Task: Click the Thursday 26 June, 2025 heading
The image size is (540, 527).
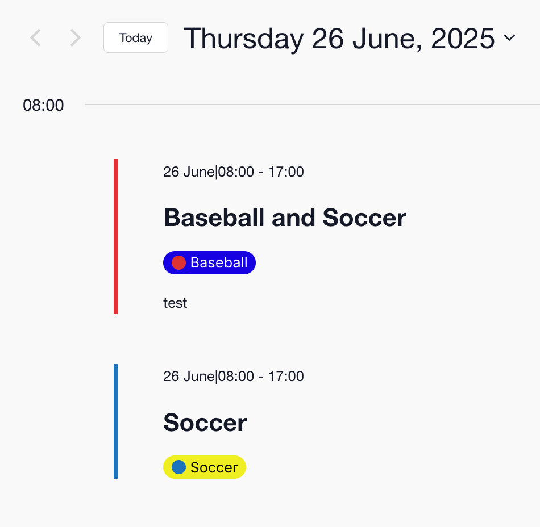Action: (x=339, y=39)
